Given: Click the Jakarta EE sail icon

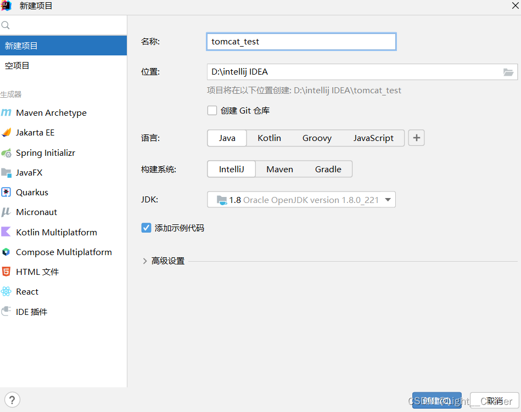Looking at the screenshot, I should 6,132.
